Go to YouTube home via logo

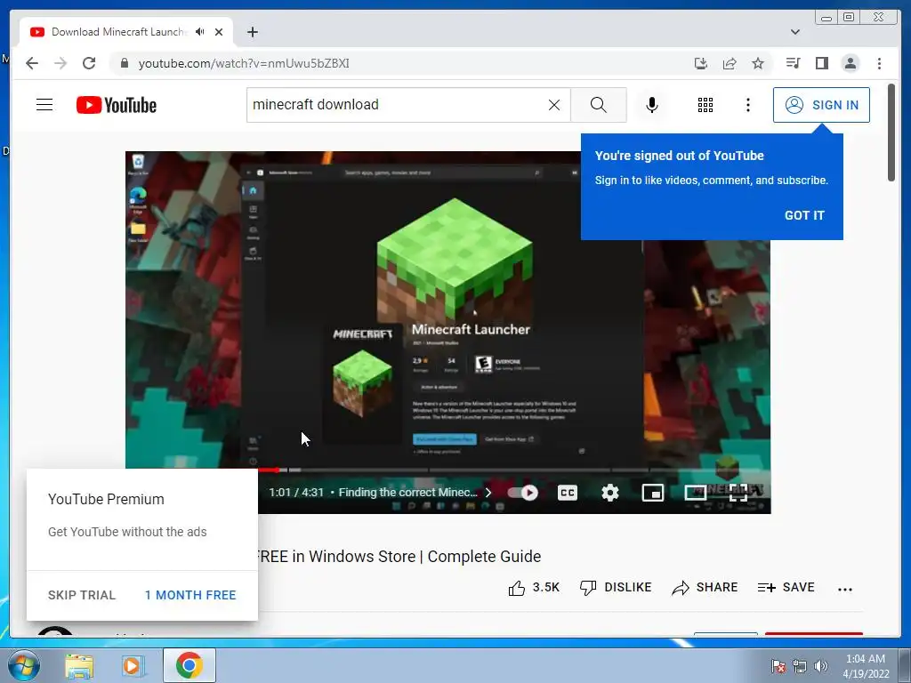coord(117,105)
